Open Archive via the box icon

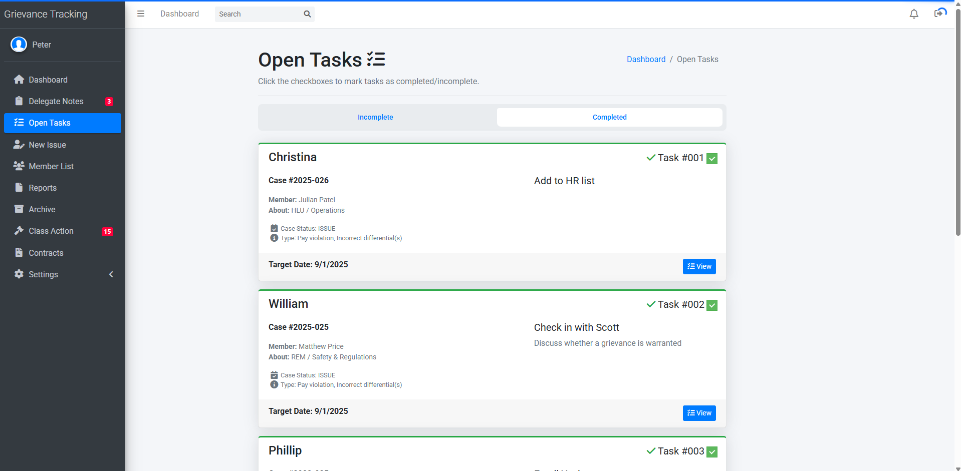pos(19,209)
